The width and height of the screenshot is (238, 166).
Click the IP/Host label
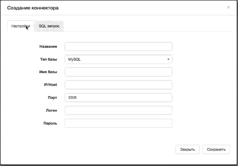click(x=50, y=85)
